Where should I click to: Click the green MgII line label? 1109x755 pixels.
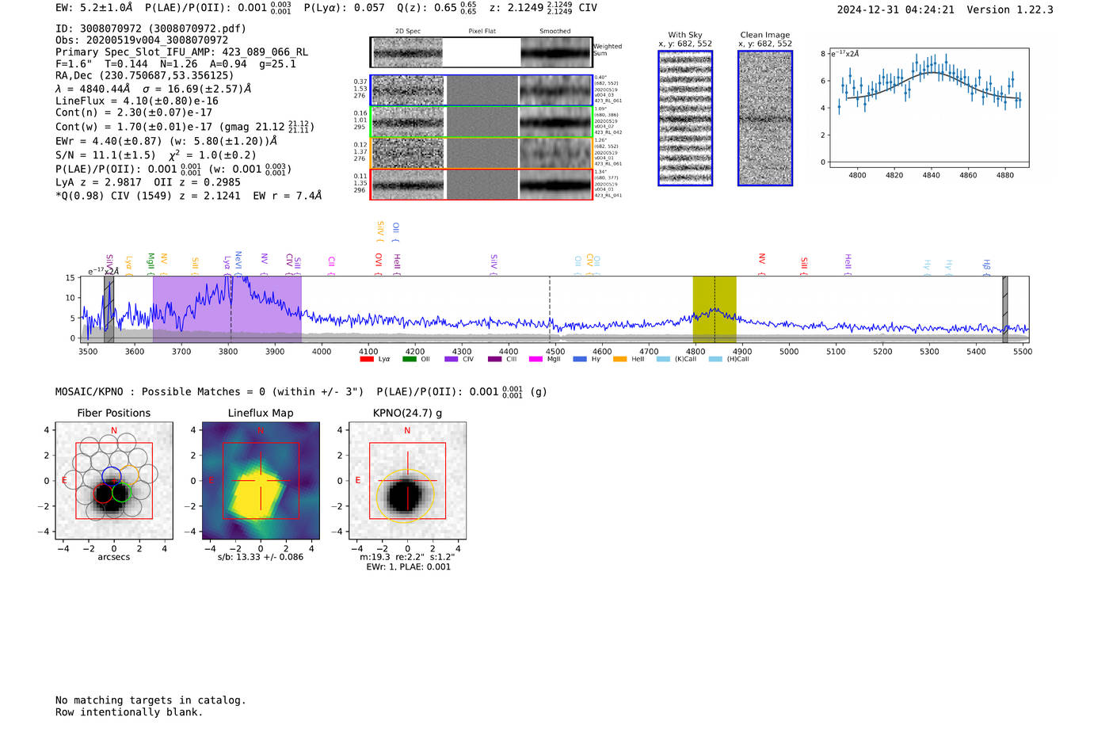coord(151,264)
